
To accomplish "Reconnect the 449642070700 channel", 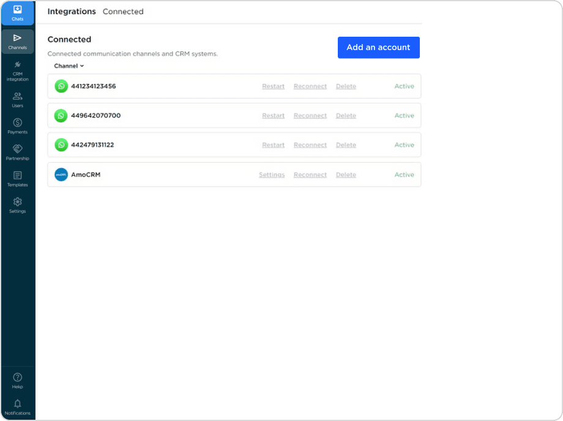I will coord(310,116).
